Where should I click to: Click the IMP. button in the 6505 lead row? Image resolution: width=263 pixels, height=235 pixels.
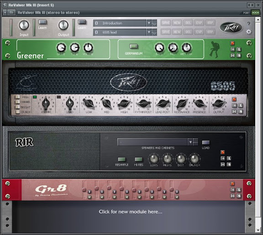210,32
